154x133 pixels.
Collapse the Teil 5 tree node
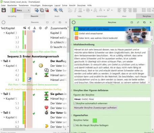(2, 94)
